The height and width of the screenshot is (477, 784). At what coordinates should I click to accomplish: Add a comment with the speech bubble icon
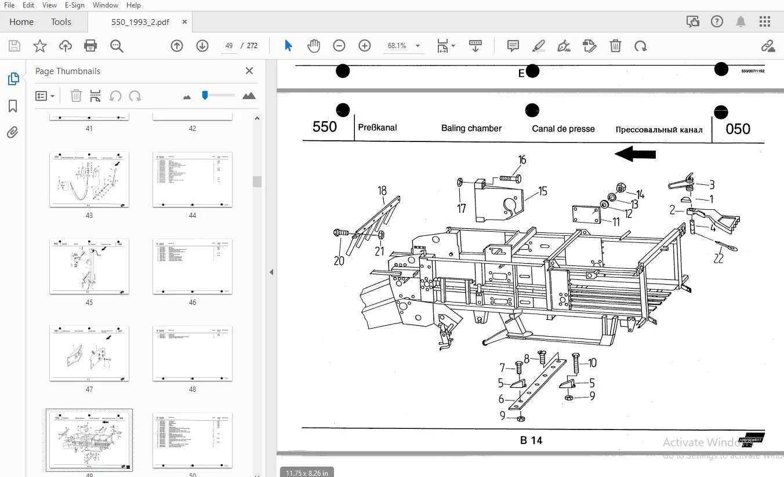click(x=513, y=46)
